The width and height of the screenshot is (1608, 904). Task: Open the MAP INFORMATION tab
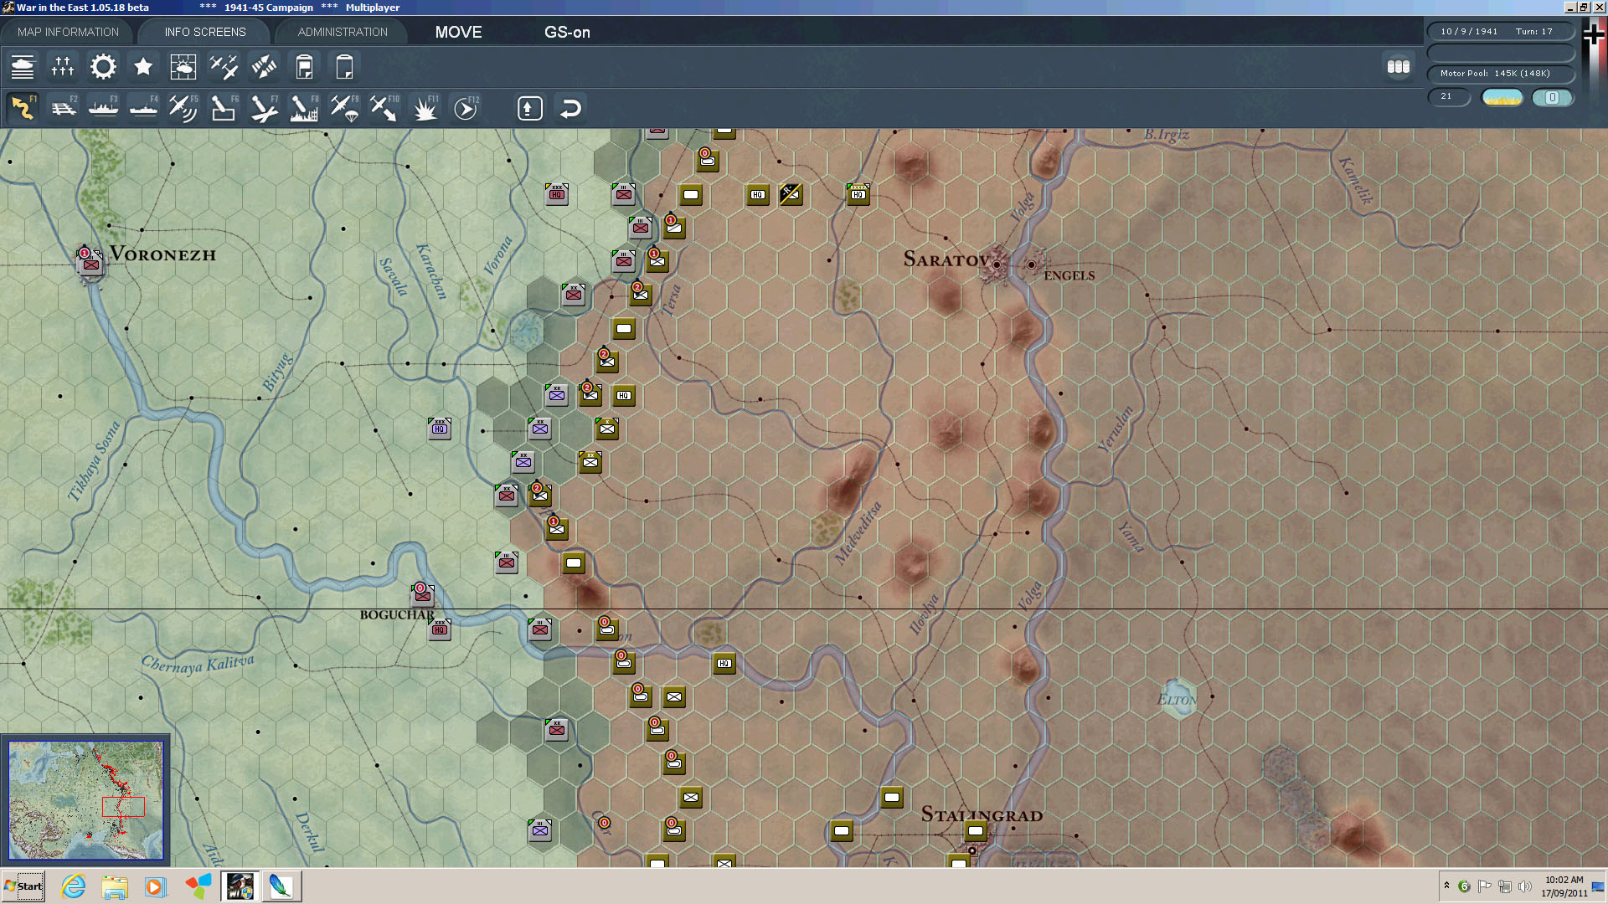(x=68, y=32)
